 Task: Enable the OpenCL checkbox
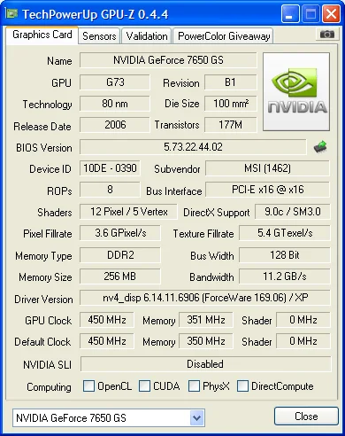88,386
